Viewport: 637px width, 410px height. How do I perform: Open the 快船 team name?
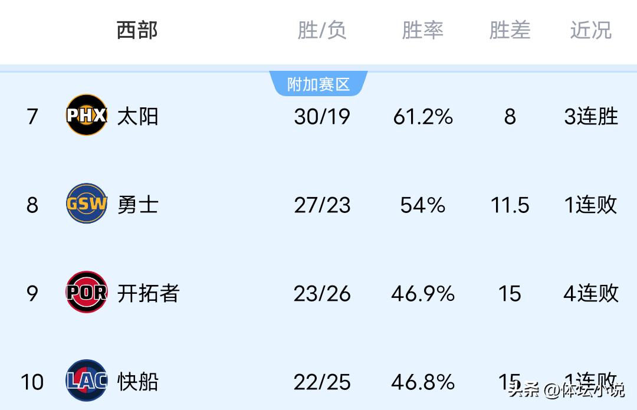(x=137, y=382)
